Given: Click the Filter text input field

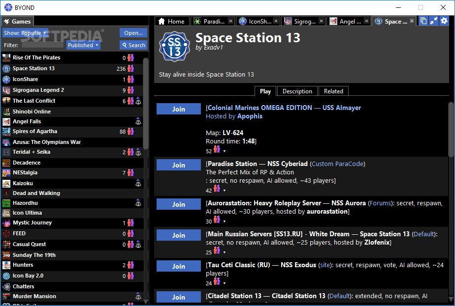Looking at the screenshot, I should [42, 45].
